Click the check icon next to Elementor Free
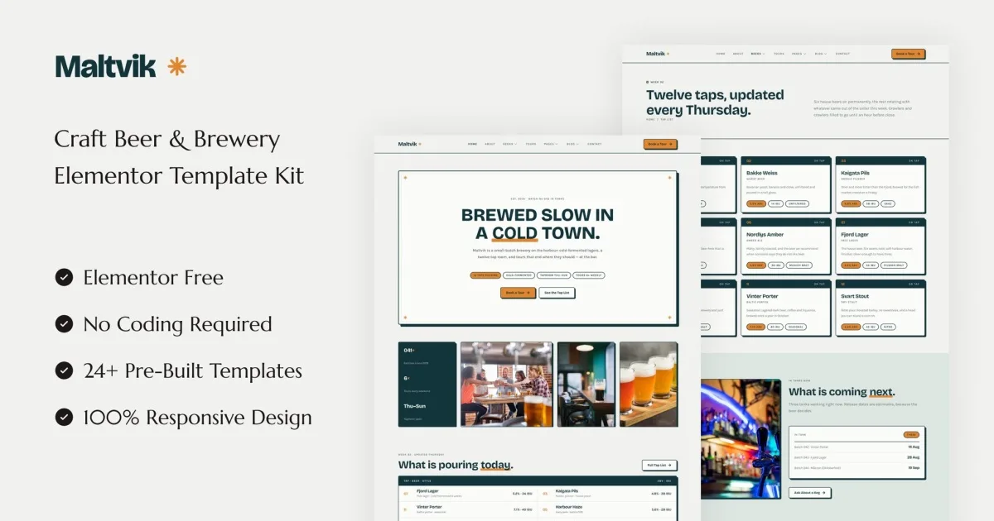The width and height of the screenshot is (994, 521). pyautogui.click(x=64, y=277)
